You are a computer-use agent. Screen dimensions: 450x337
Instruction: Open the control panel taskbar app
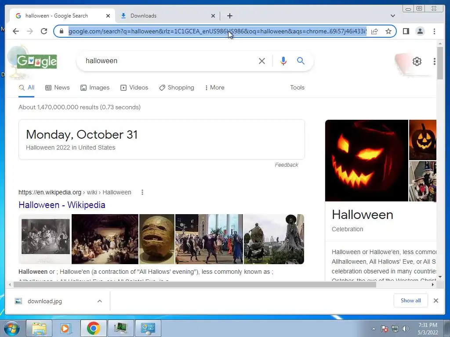tap(148, 328)
